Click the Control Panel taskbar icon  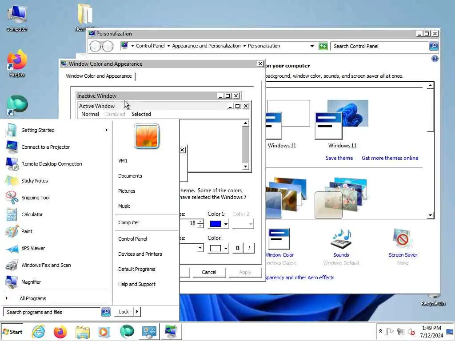point(149,332)
